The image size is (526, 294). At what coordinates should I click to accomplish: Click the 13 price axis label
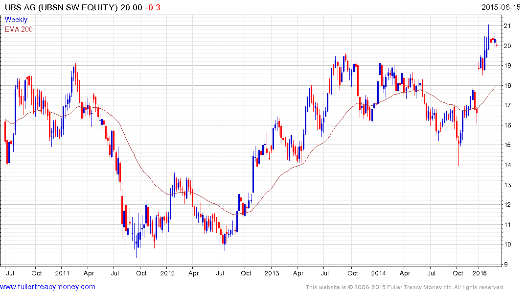[x=507, y=185]
